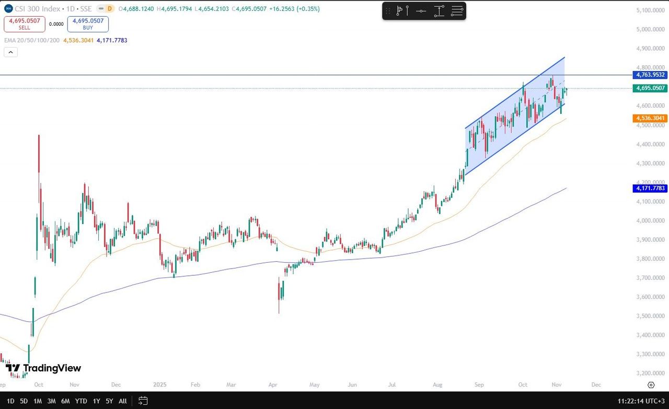Switch to the YTD time range
This screenshot has width=669, height=409.
click(x=81, y=401)
